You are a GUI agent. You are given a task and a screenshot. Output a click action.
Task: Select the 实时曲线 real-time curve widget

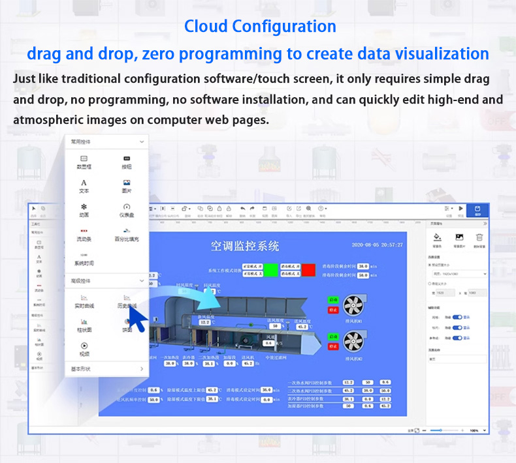pos(84,302)
